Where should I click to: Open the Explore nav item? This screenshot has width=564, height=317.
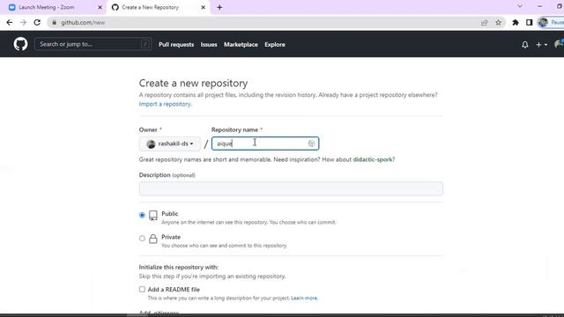pos(275,45)
